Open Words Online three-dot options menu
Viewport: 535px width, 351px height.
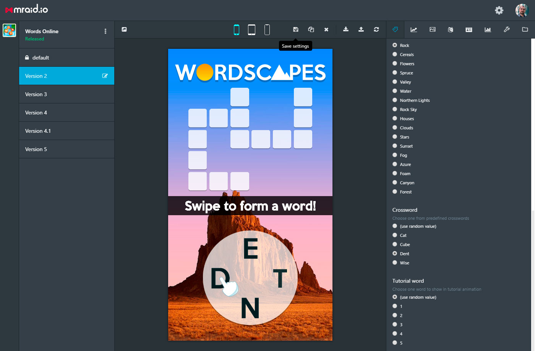(x=105, y=31)
